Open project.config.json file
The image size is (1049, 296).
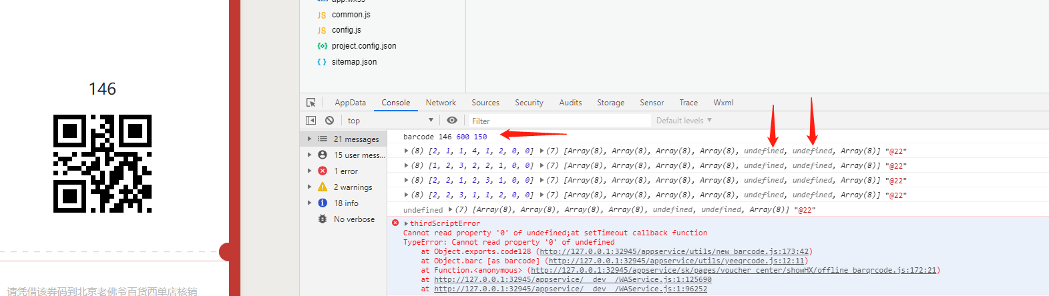(x=364, y=46)
